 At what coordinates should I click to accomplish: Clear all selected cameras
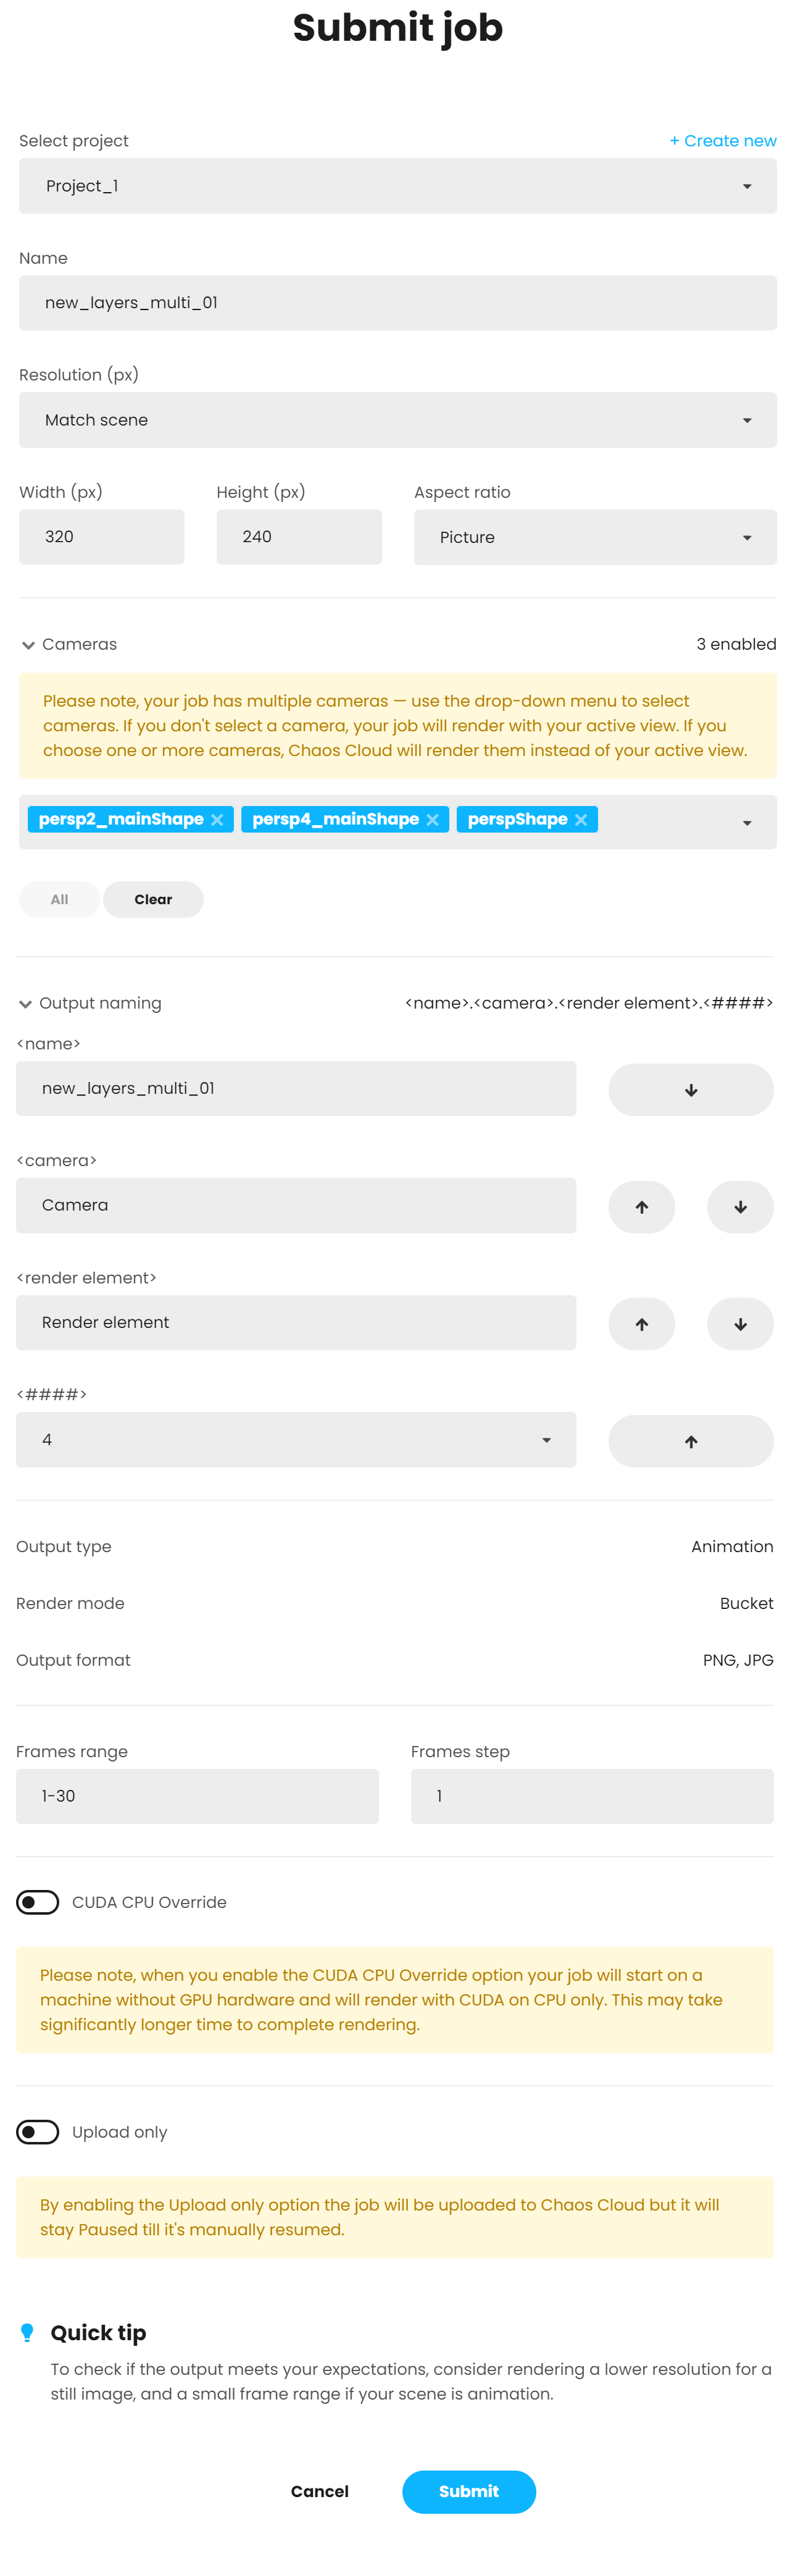pyautogui.click(x=153, y=899)
